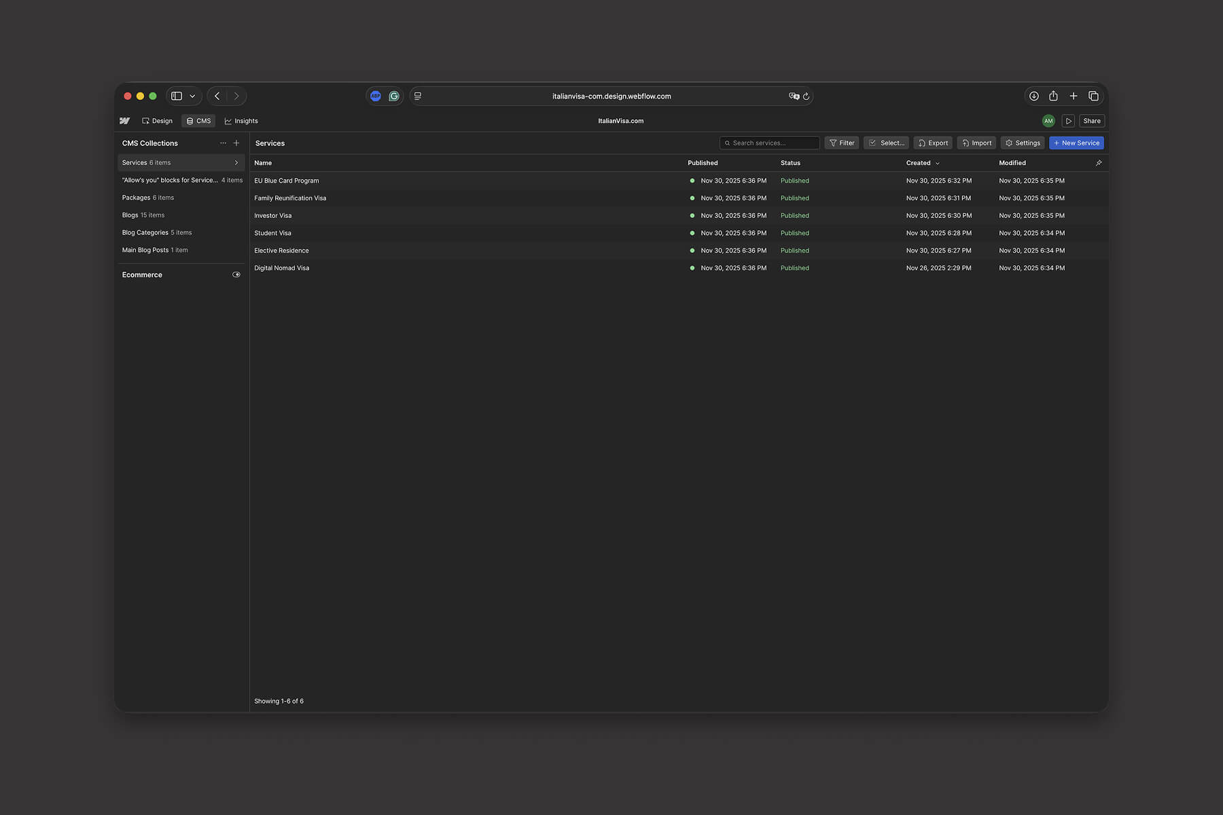Expand Services collection chevron
This screenshot has width=1223, height=815.
236,163
